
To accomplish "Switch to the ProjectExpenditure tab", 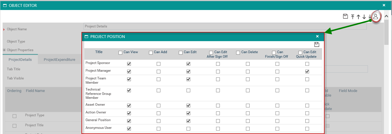I will 59,60.
